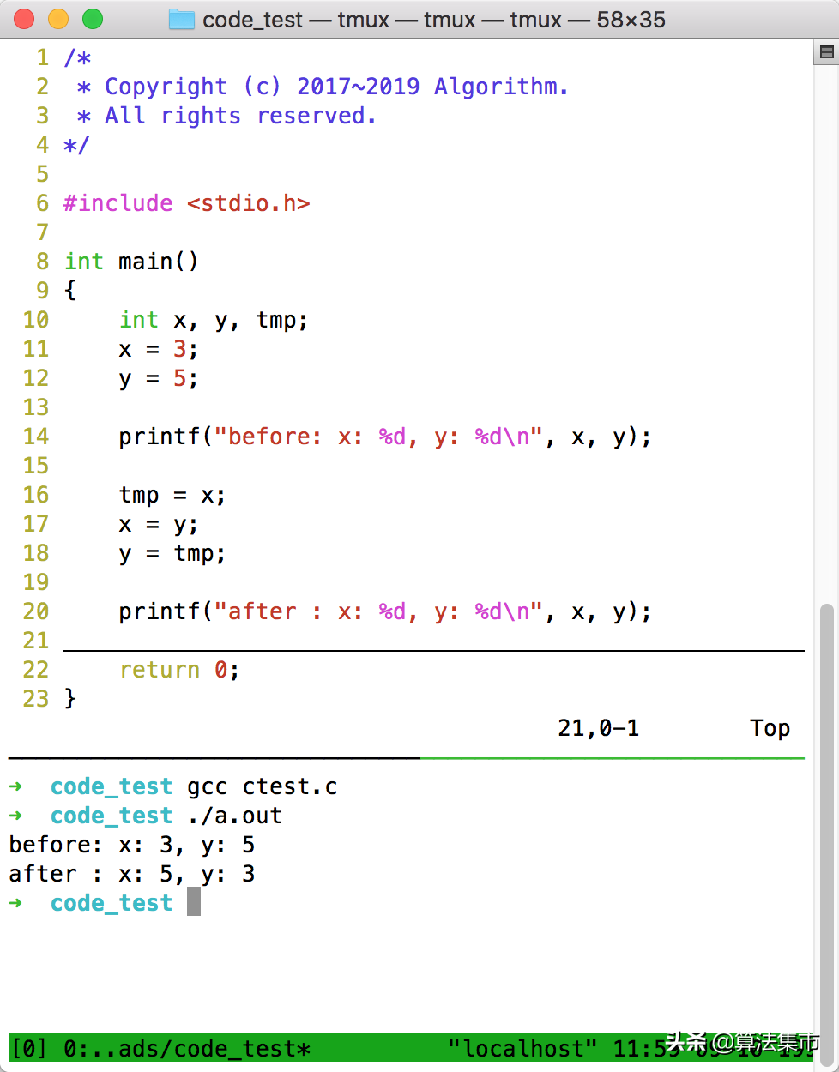
Task: Click the scrollback split icon above the scrollbar
Action: 827,52
